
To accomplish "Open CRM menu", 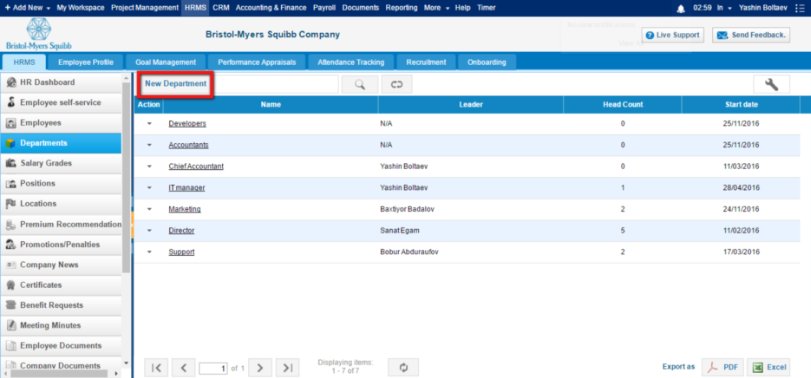I will click(x=221, y=8).
